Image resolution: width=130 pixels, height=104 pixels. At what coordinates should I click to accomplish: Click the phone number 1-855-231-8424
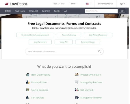(59, 4)
